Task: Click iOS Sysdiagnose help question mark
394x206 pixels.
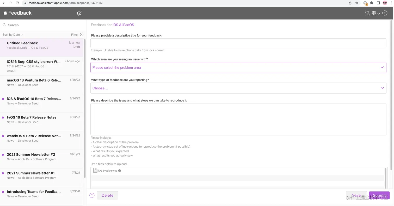Action: point(120,171)
